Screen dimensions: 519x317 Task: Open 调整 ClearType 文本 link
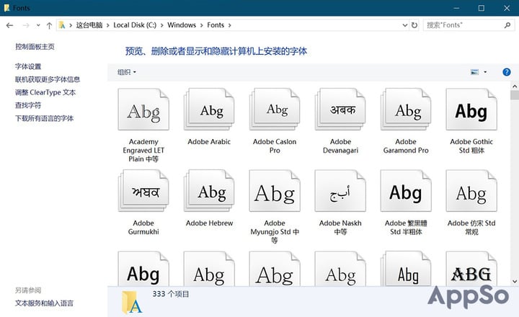pyautogui.click(x=45, y=92)
